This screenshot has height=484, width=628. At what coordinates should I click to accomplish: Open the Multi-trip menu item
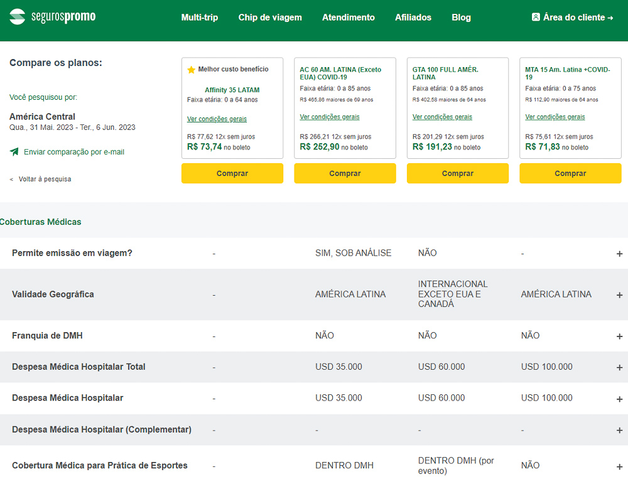pyautogui.click(x=200, y=17)
